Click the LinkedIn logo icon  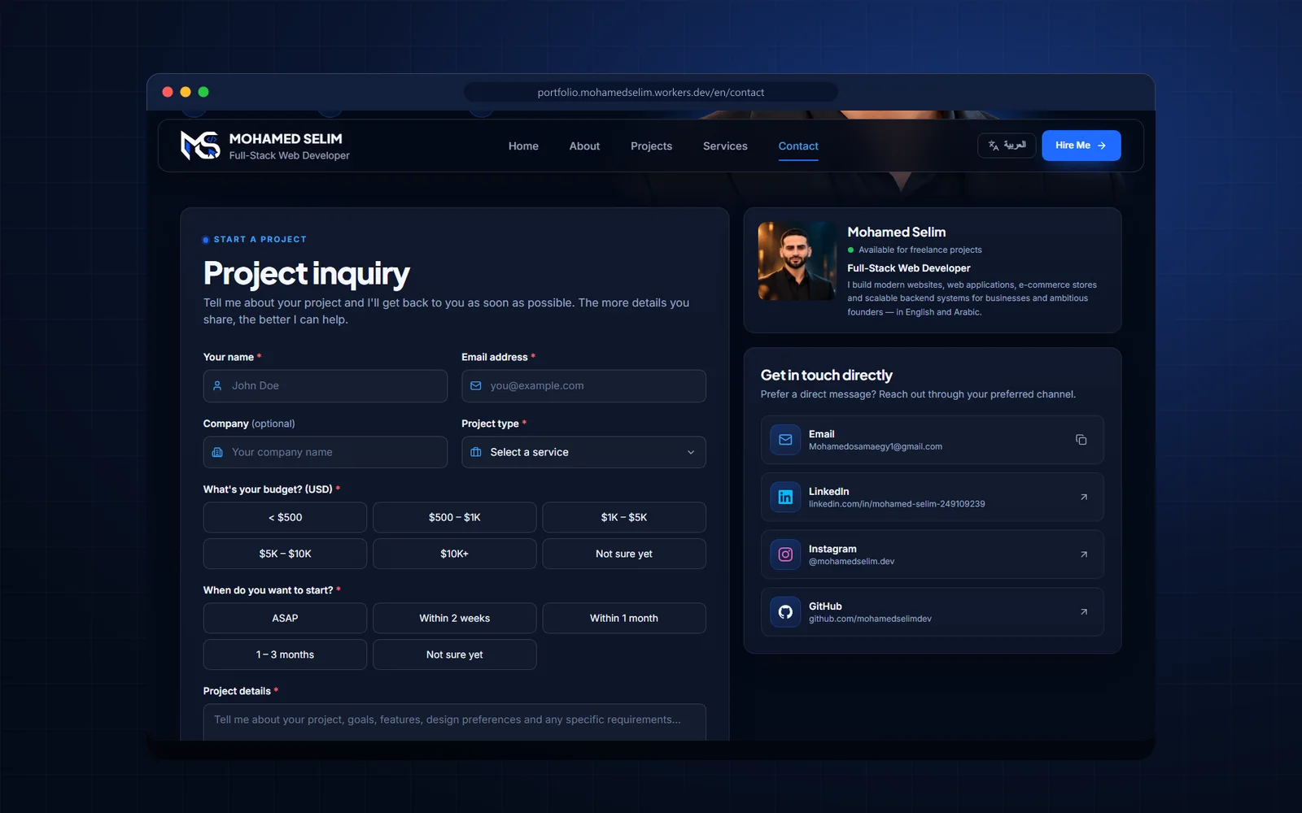(785, 497)
